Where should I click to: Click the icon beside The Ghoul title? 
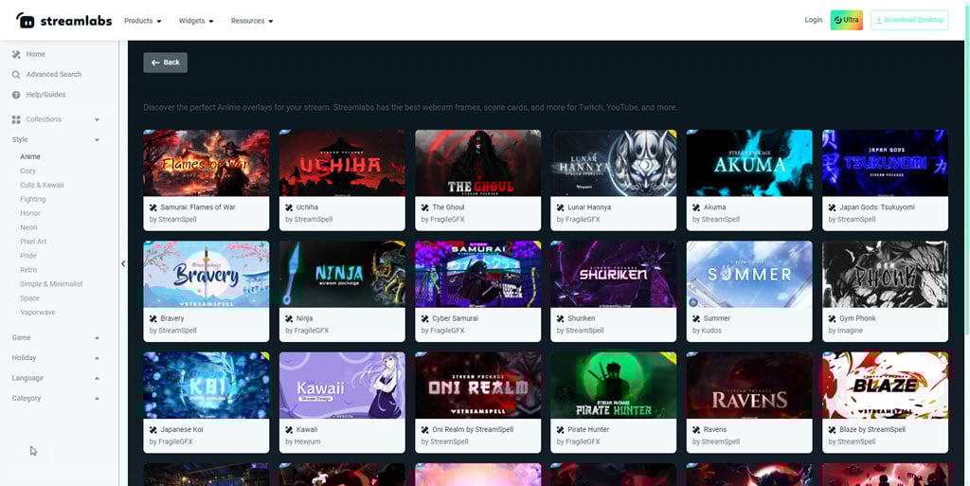425,207
